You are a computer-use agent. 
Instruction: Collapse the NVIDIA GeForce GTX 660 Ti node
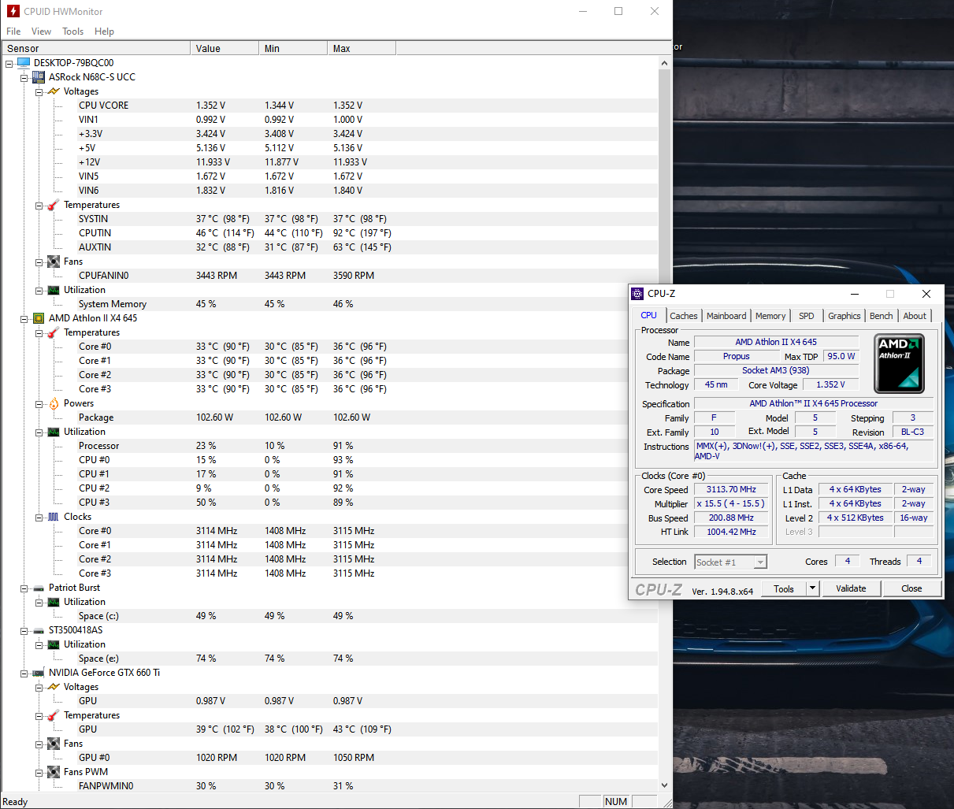(x=24, y=673)
